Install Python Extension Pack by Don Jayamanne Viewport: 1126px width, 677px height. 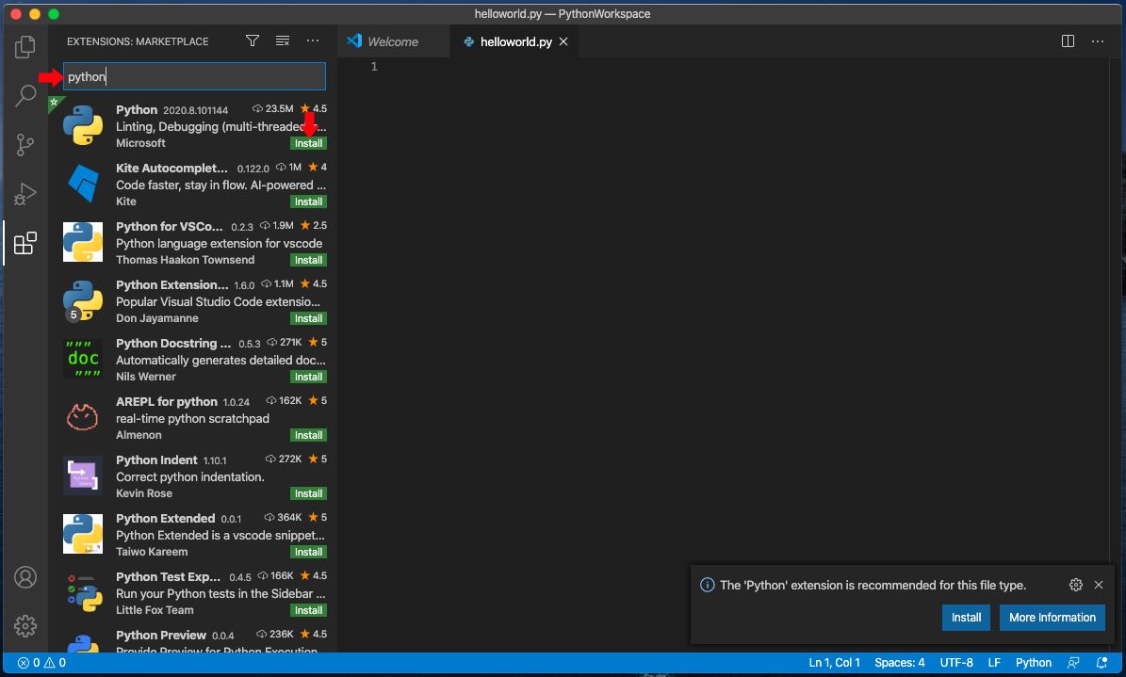click(309, 318)
